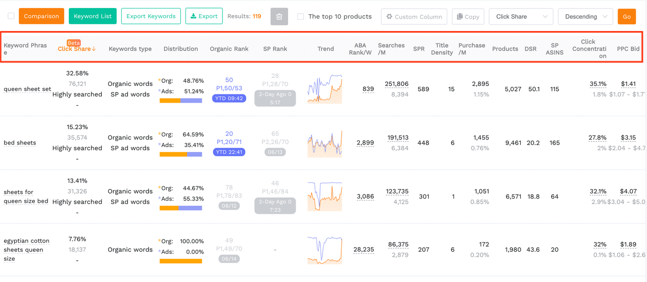Image resolution: width=647 pixels, height=282 pixels.
Task: Open the Custom Column settings
Action: (414, 17)
